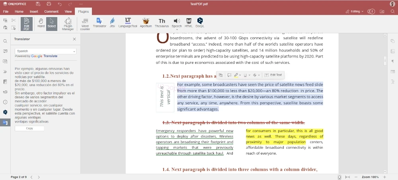
Task: Select the Plugins tab
Action: pos(83,11)
